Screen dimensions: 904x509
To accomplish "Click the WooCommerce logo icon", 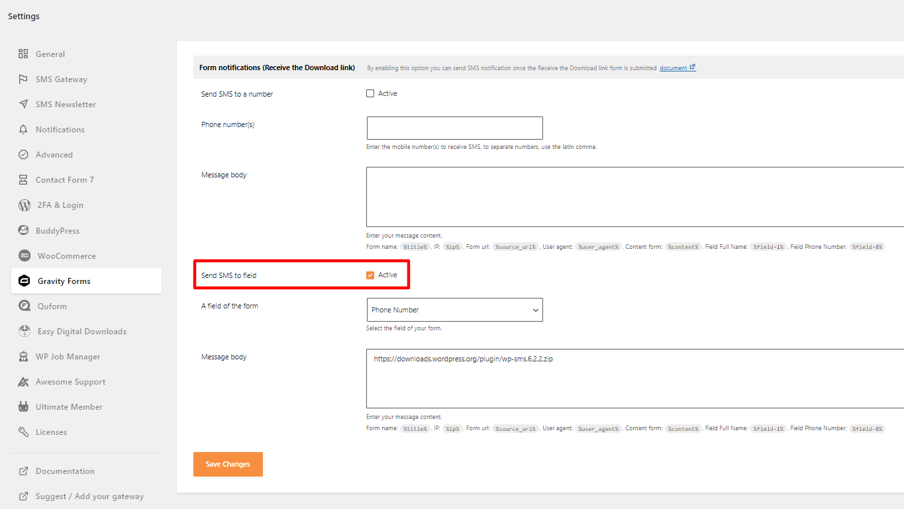I will tap(25, 255).
